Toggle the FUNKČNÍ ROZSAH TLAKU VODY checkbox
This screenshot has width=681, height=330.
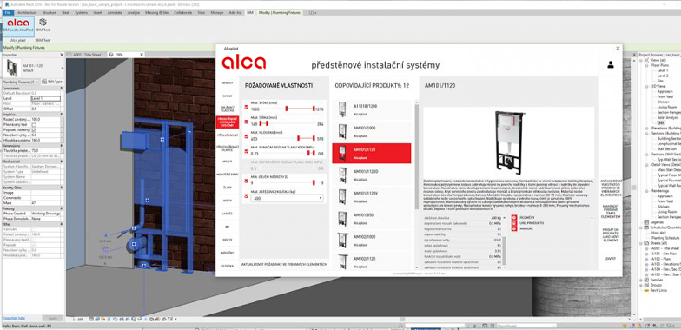pyautogui.click(x=247, y=151)
